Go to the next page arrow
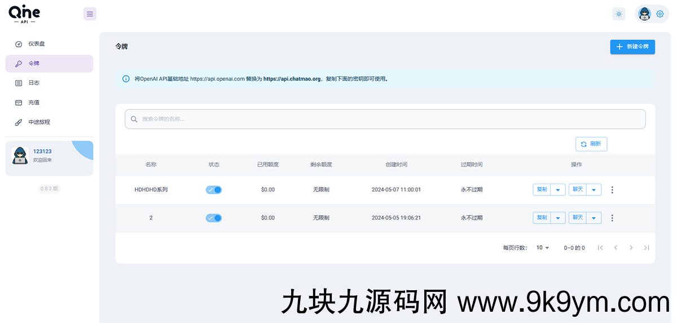 (x=631, y=247)
